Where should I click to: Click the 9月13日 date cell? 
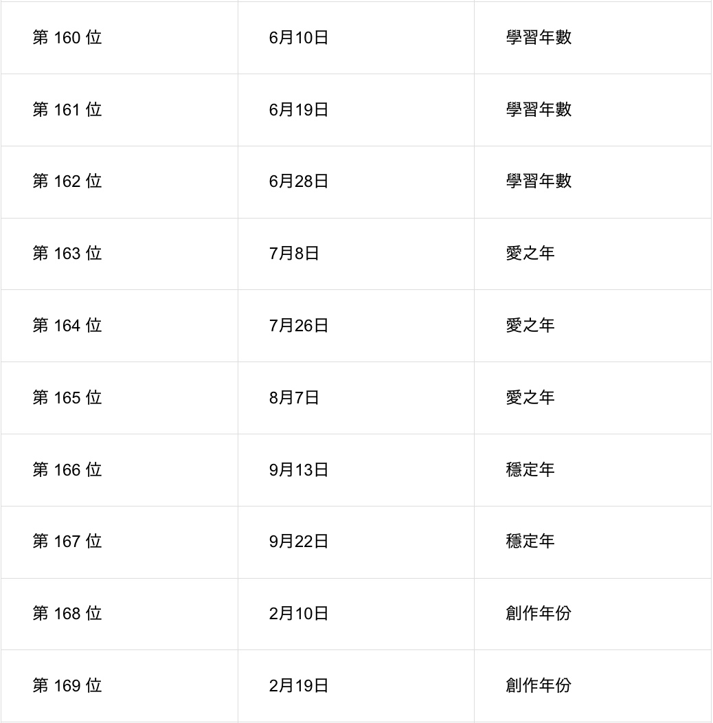299,470
